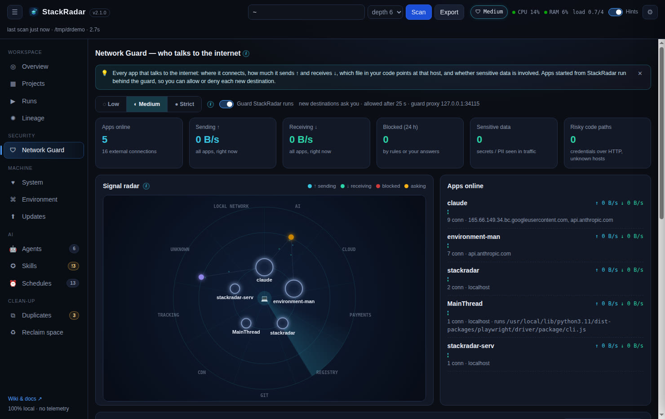This screenshot has height=419, width=665.
Task: Click the orange asking dot on radar
Action: tap(291, 237)
